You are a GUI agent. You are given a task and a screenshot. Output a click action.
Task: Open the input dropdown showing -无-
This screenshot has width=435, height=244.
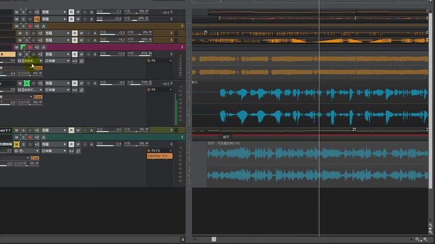pyautogui.click(x=27, y=151)
